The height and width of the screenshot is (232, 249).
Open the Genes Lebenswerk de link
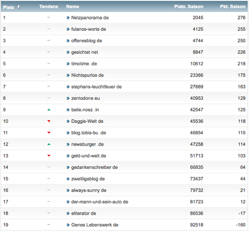click(95, 225)
